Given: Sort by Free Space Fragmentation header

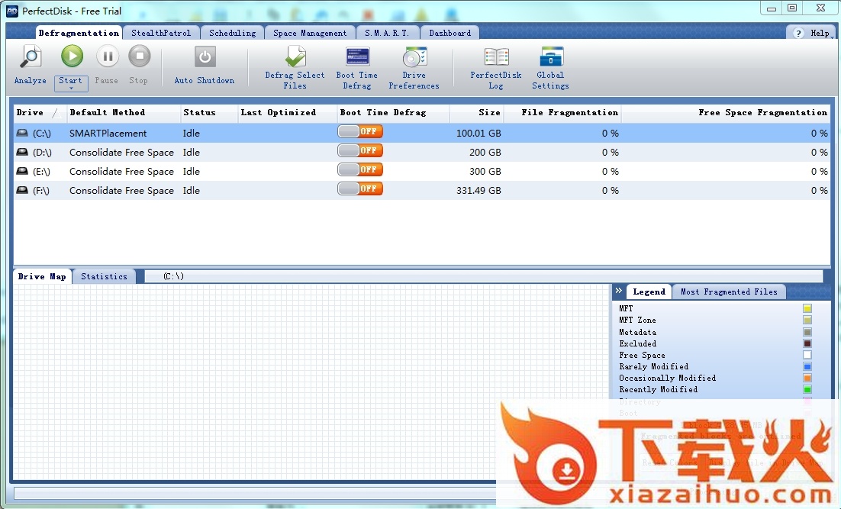Looking at the screenshot, I should 726,112.
